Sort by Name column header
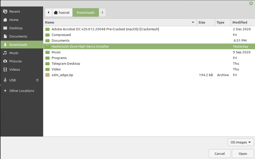 (x=120, y=23)
